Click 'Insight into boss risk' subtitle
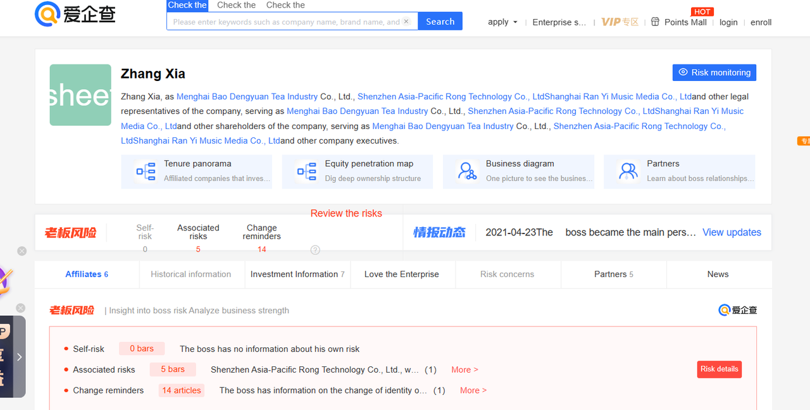Image resolution: width=810 pixels, height=410 pixels. coord(199,311)
